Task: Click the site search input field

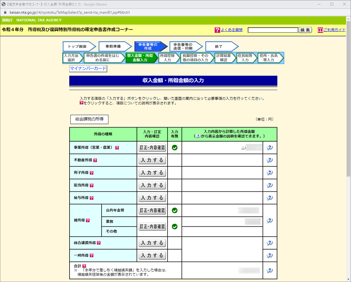Action: pos(273,30)
